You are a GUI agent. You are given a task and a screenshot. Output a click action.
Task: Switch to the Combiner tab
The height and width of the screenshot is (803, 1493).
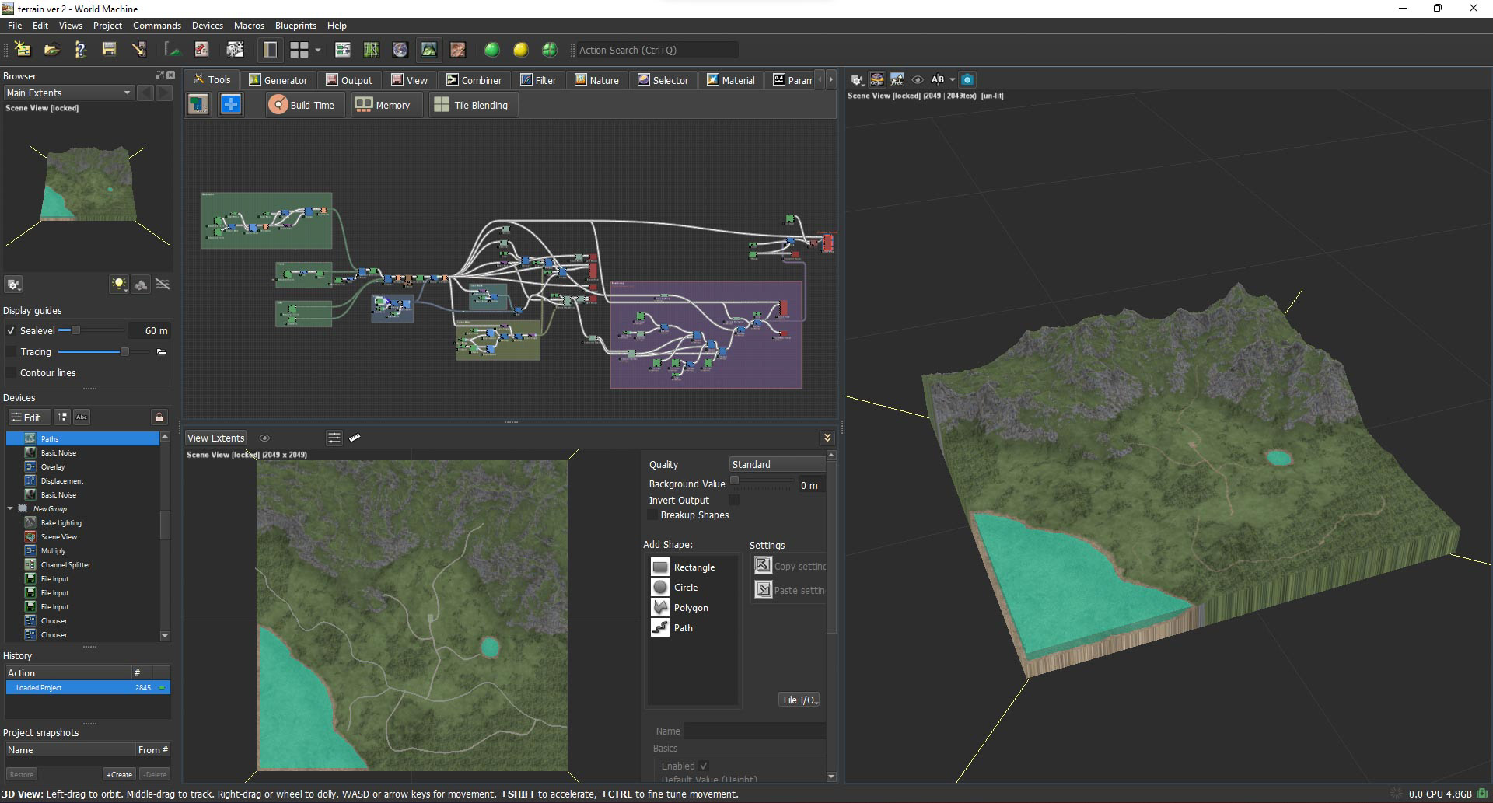(x=474, y=79)
